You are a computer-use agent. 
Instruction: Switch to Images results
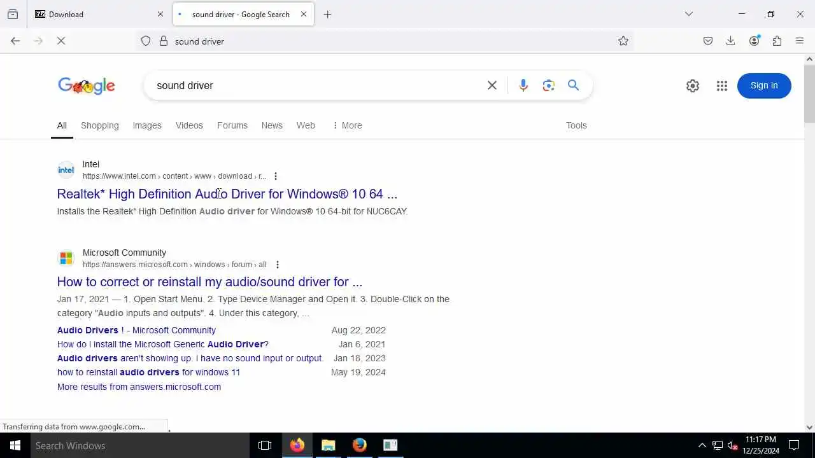(147, 125)
